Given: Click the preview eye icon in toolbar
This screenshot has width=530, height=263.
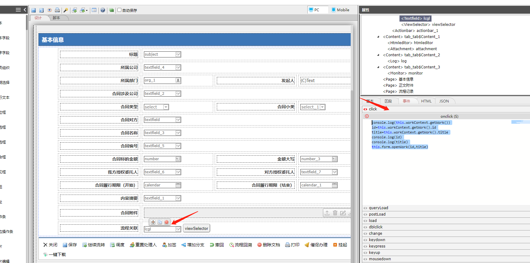Looking at the screenshot, I should tap(49, 10).
